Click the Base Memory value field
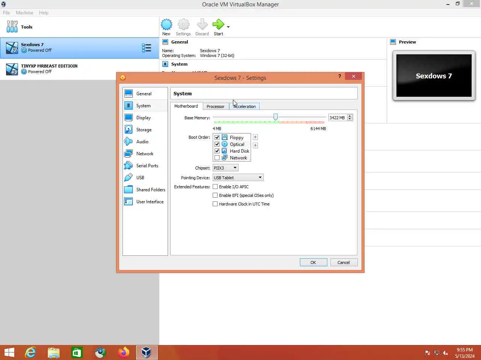 pos(337,118)
